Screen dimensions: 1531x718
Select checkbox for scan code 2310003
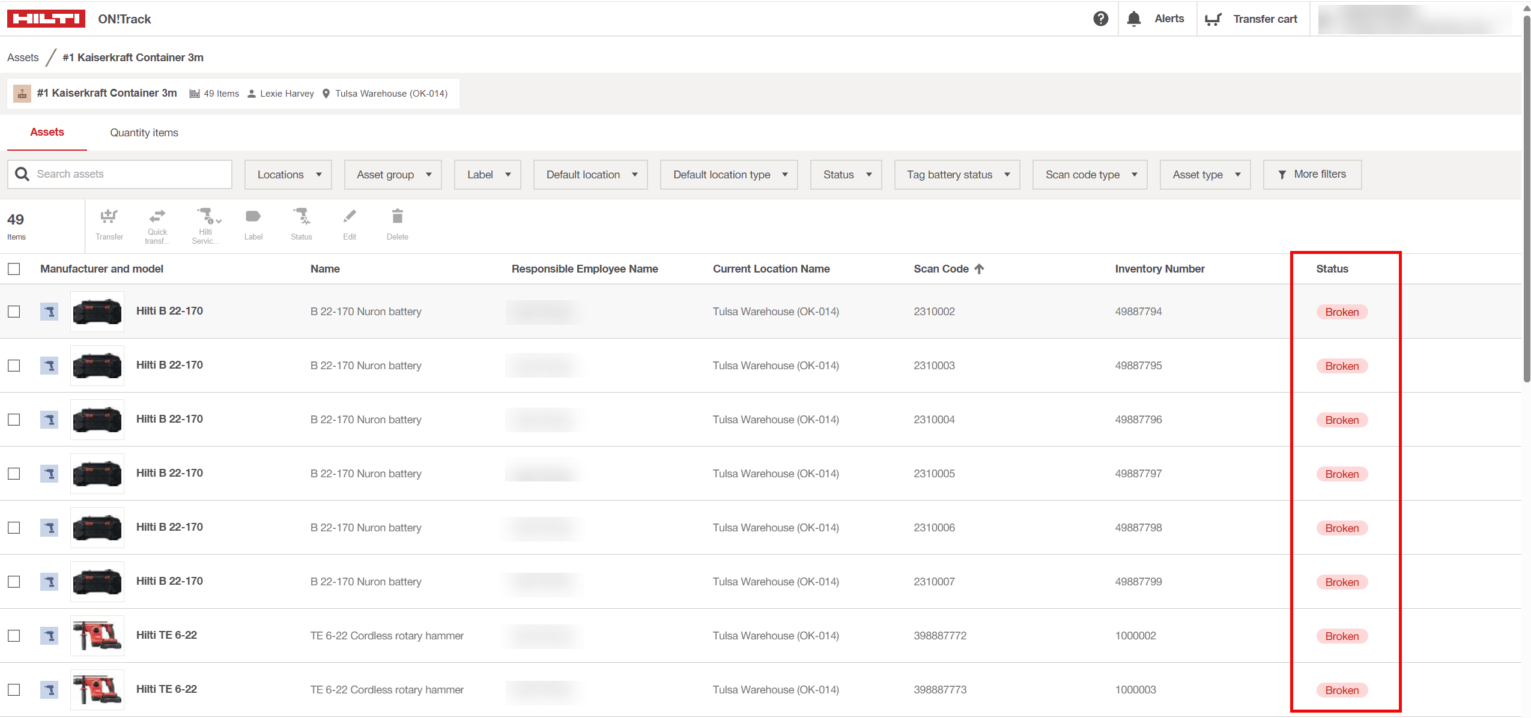pyautogui.click(x=14, y=366)
